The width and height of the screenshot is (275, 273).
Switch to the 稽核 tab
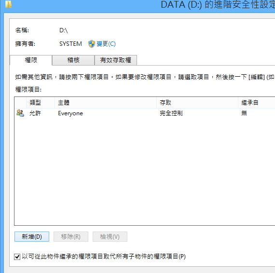pos(73,60)
